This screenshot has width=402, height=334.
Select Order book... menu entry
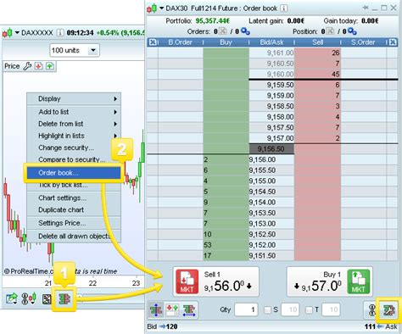coord(74,173)
